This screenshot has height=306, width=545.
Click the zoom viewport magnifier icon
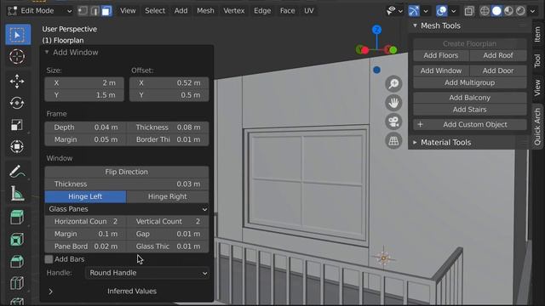393,84
